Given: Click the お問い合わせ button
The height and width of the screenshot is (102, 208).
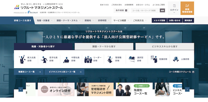Looking at the screenshot, I should click(175, 21).
